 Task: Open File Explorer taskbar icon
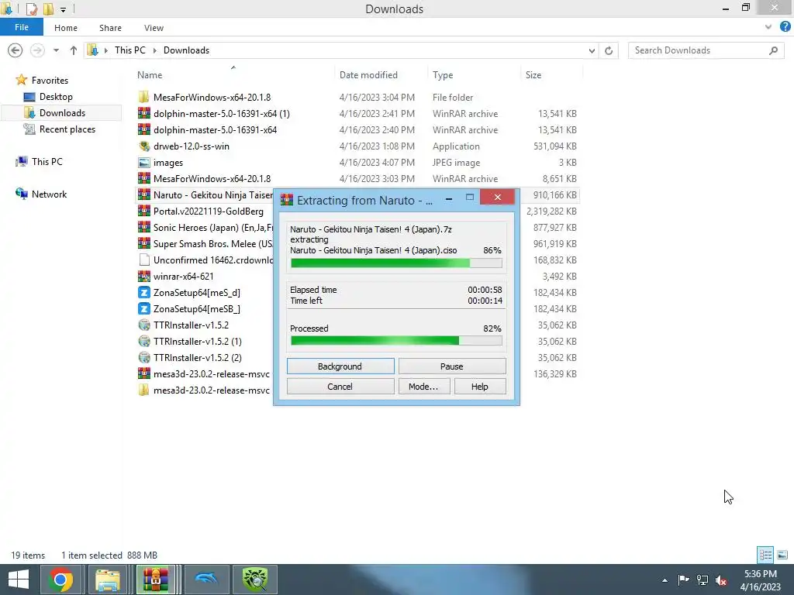[x=107, y=580]
